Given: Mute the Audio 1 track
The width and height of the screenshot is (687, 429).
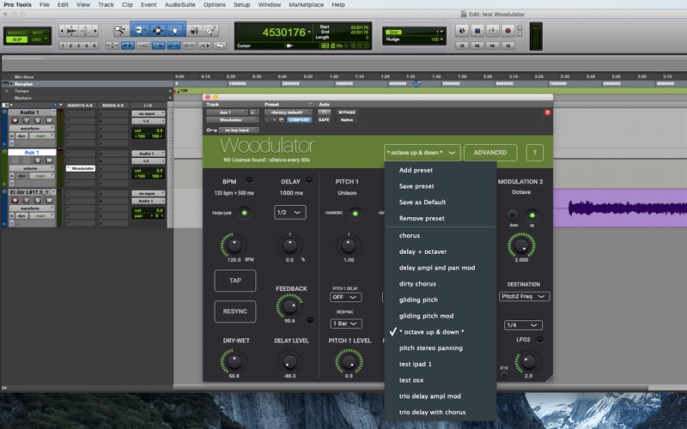Looking at the screenshot, I should pyautogui.click(x=49, y=120).
